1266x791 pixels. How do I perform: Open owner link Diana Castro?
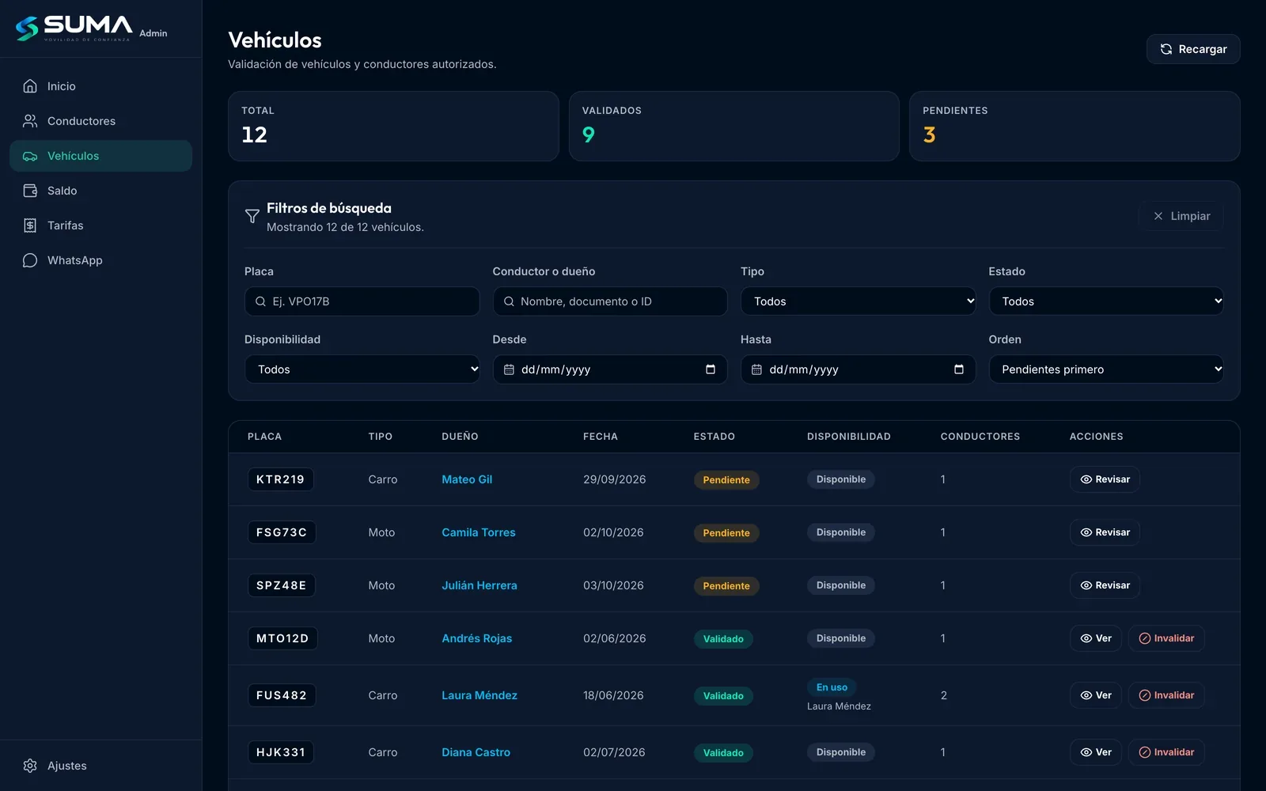[476, 752]
